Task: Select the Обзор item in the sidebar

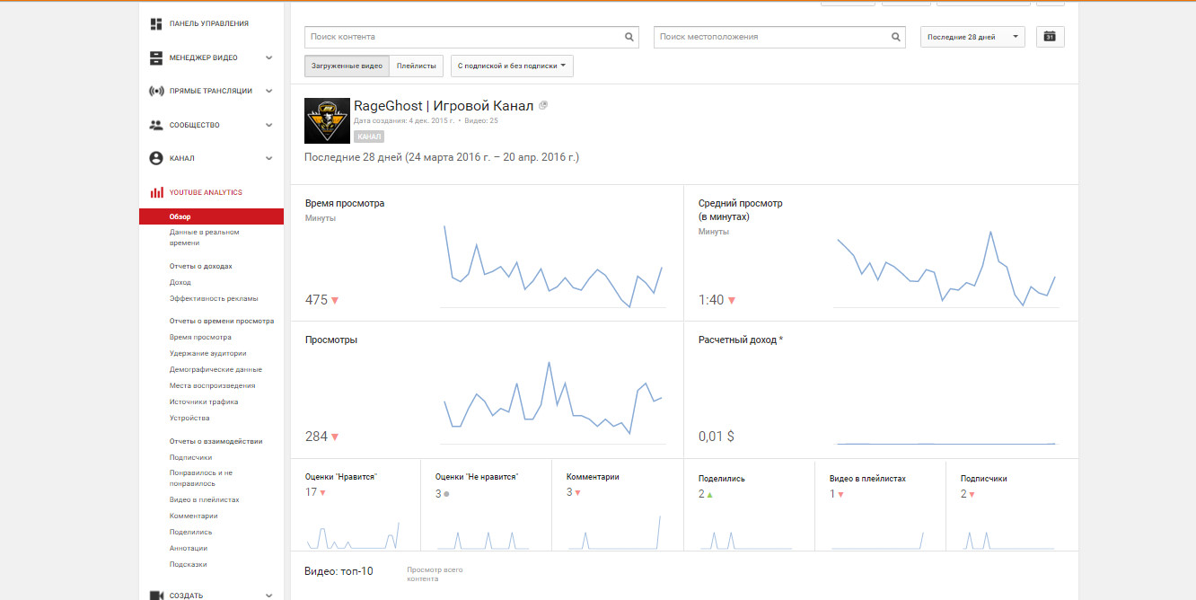Action: tap(211, 216)
